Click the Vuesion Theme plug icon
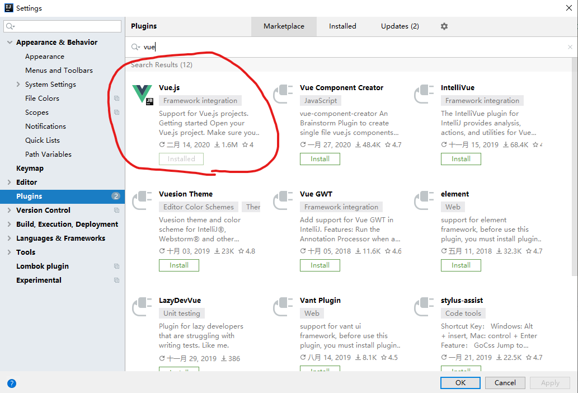The image size is (578, 393). (142, 200)
